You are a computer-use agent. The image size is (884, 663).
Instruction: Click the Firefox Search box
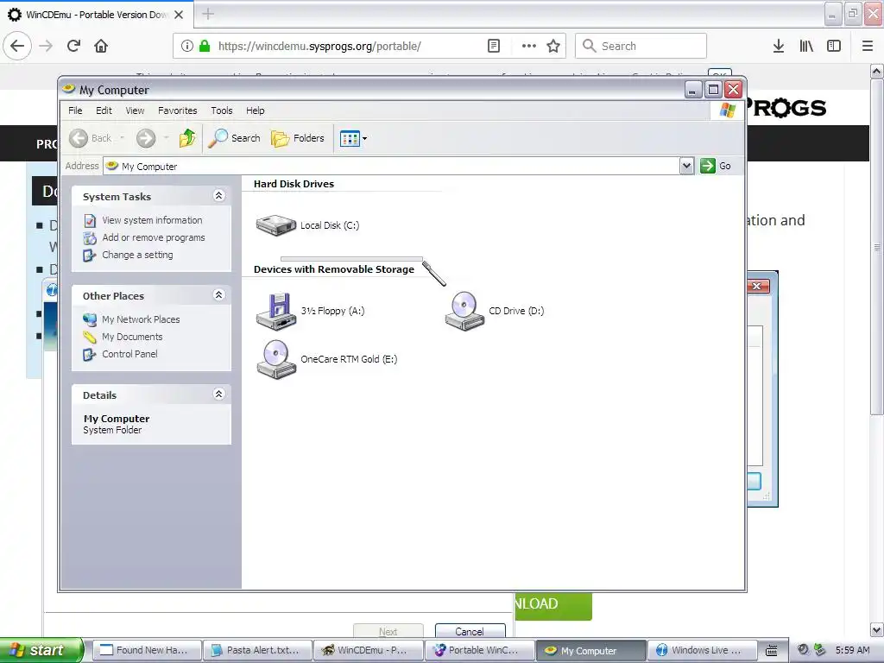pyautogui.click(x=641, y=47)
